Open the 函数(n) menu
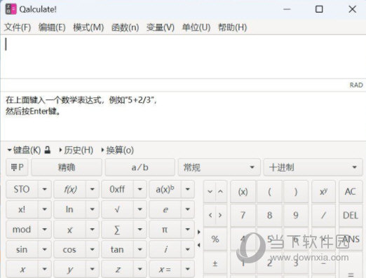Screen dimensions: 366x278 pyautogui.click(x=125, y=27)
